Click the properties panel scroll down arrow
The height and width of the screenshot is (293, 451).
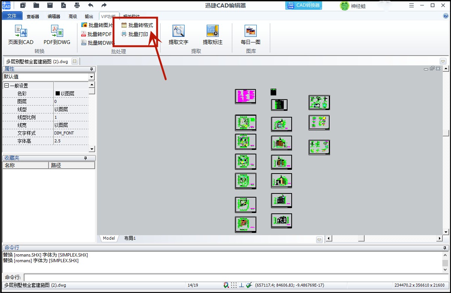tap(92, 149)
